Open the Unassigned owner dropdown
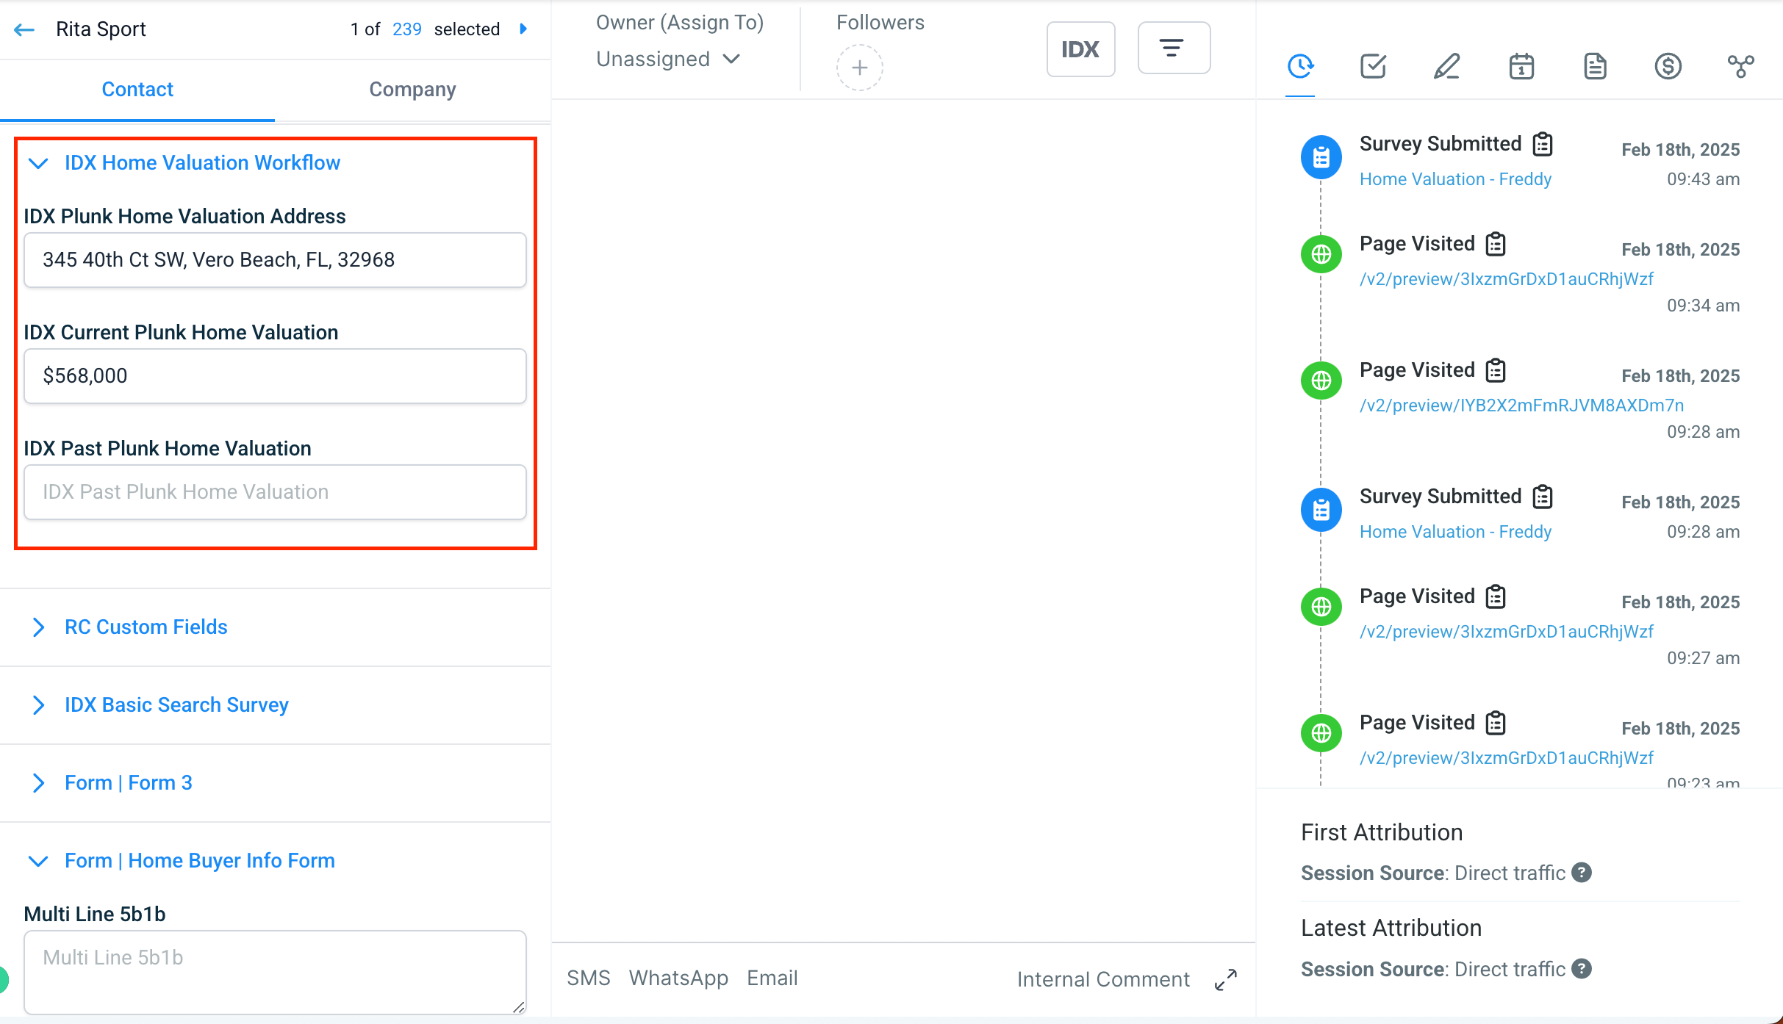Viewport: 1783px width, 1024px height. [x=667, y=59]
